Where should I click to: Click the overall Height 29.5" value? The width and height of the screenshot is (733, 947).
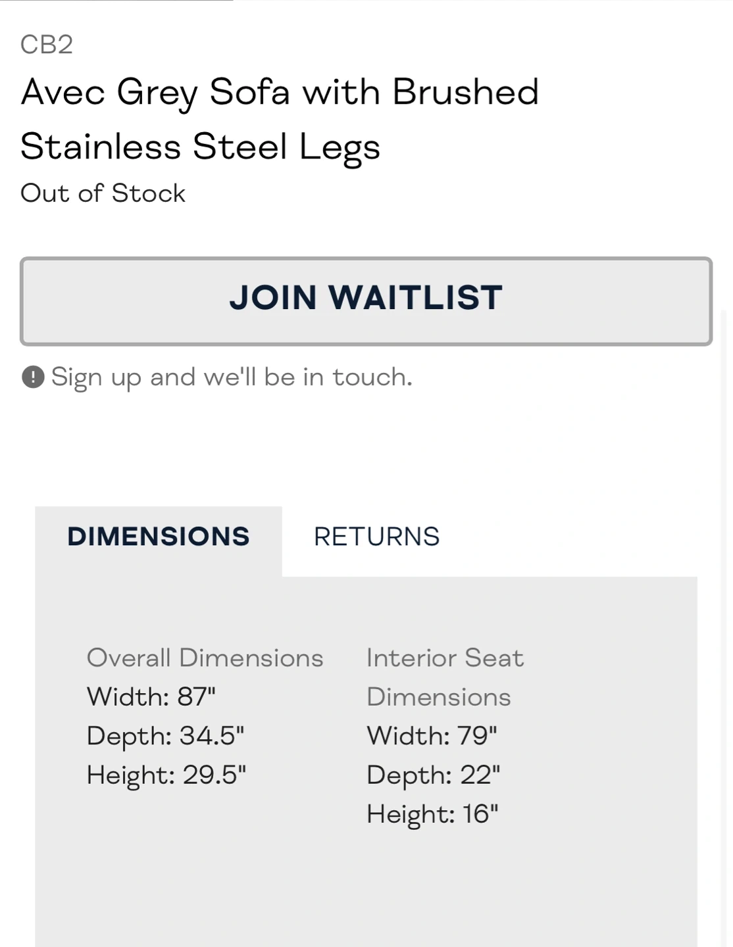coord(166,775)
